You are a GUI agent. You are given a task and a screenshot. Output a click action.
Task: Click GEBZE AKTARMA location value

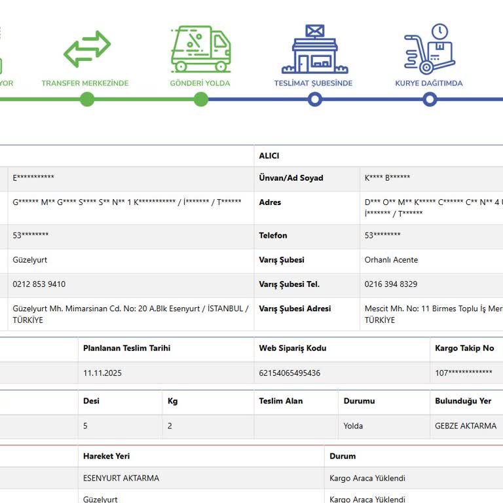tap(466, 426)
